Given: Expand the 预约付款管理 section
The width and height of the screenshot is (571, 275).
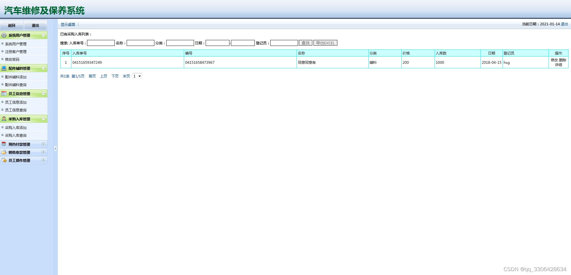Looking at the screenshot, I should pyautogui.click(x=43, y=144).
